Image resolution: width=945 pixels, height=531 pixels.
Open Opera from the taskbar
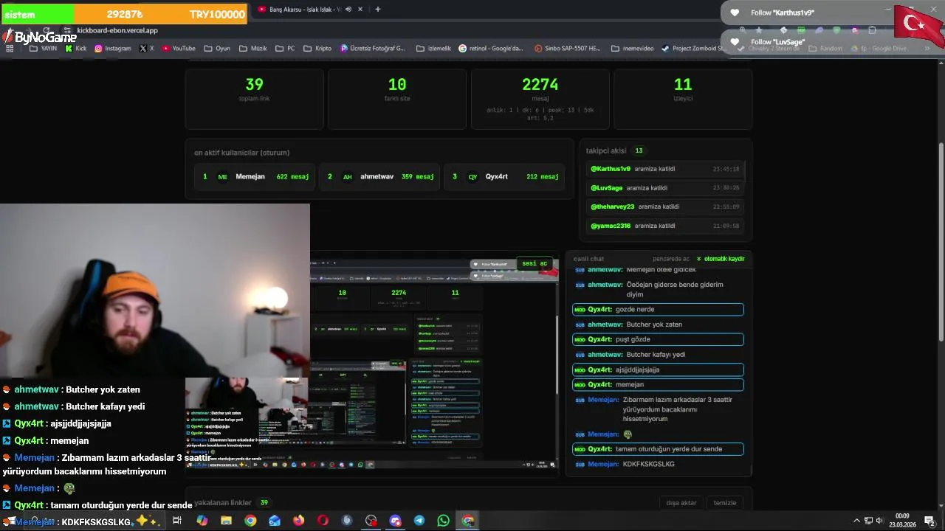(323, 521)
